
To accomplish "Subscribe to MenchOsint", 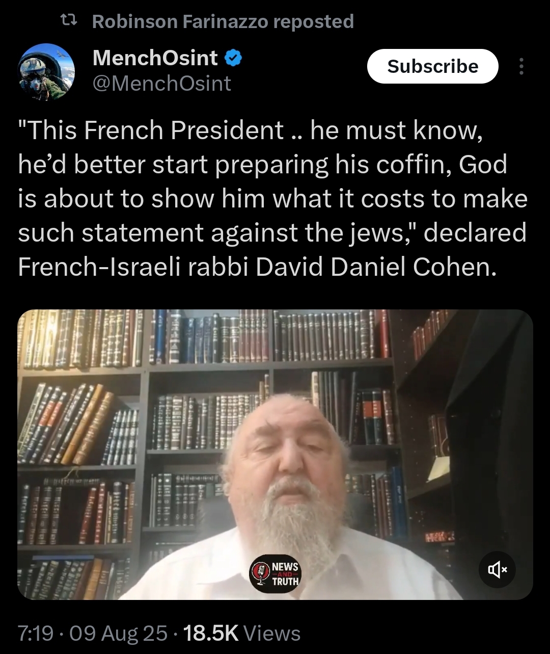I will [x=432, y=66].
